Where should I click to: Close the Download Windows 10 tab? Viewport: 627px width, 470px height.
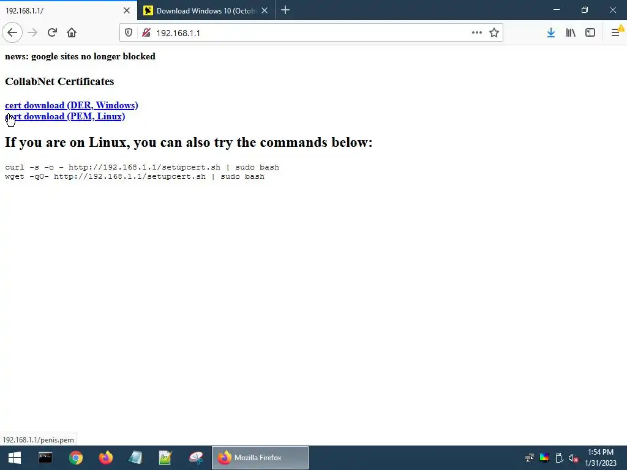265,10
